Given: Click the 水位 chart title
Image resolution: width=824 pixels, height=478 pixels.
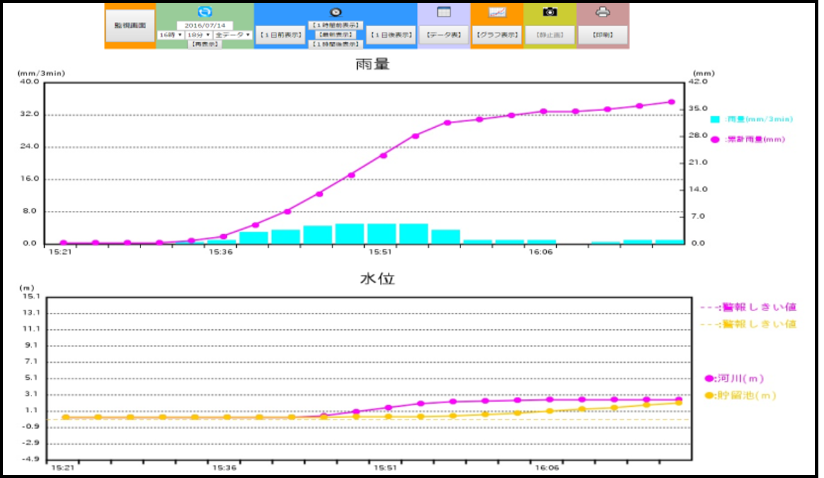Looking at the screenshot, I should [377, 278].
